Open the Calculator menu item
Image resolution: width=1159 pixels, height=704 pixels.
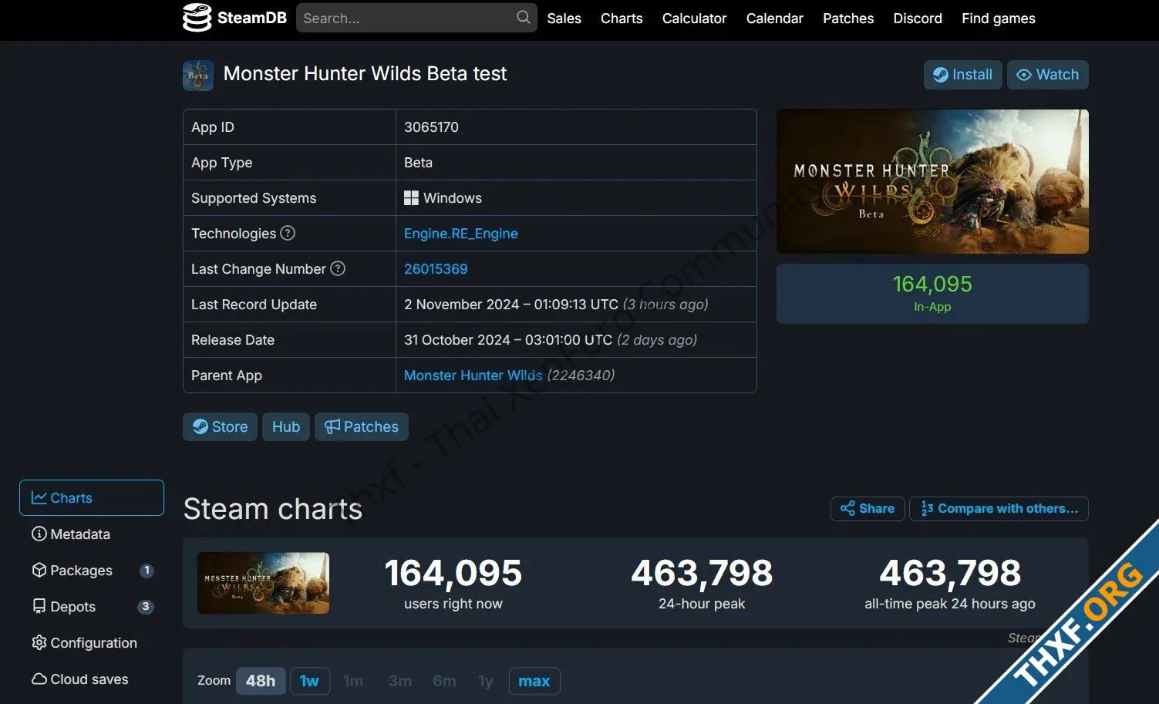(694, 19)
